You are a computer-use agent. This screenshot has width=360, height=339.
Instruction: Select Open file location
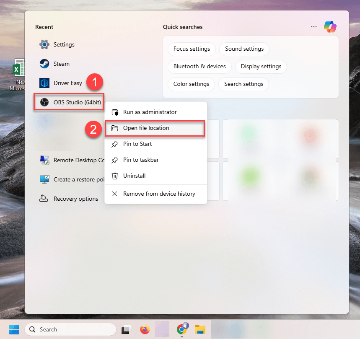155,128
